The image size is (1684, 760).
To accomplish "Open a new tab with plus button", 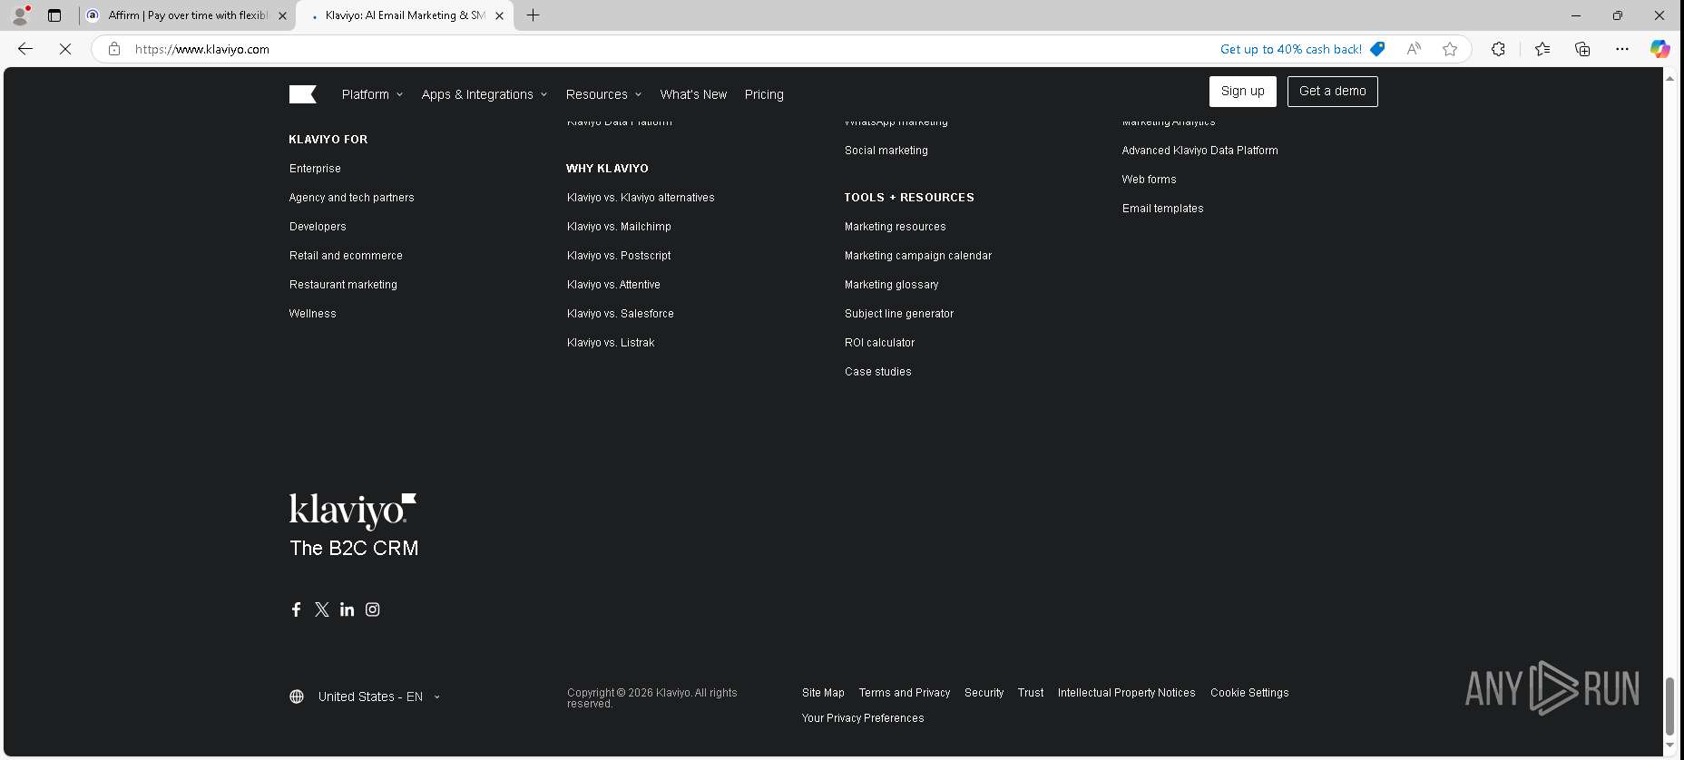I will pos(534,15).
